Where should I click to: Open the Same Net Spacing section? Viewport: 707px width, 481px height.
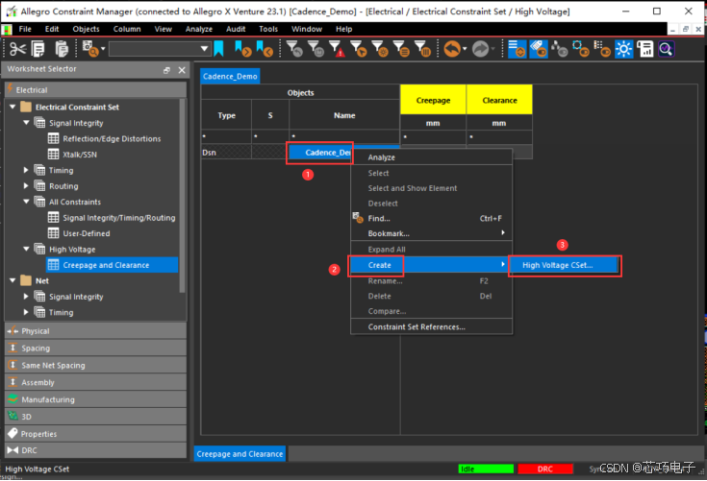click(95, 366)
